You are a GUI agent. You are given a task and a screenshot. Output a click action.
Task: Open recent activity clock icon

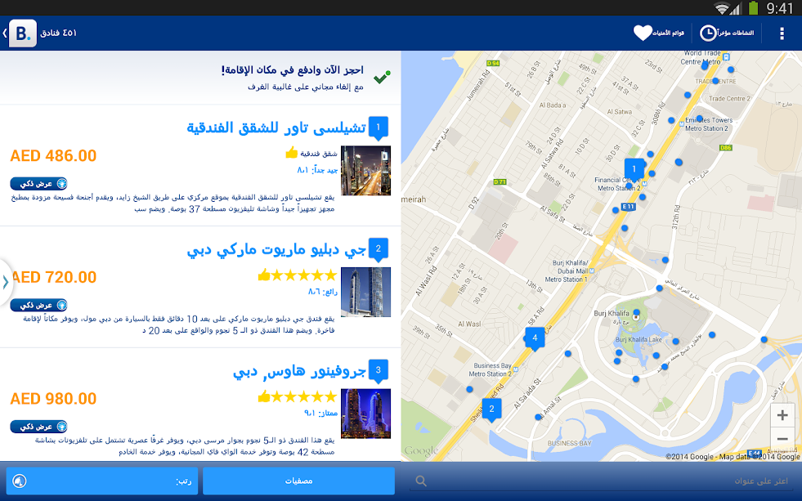point(708,33)
